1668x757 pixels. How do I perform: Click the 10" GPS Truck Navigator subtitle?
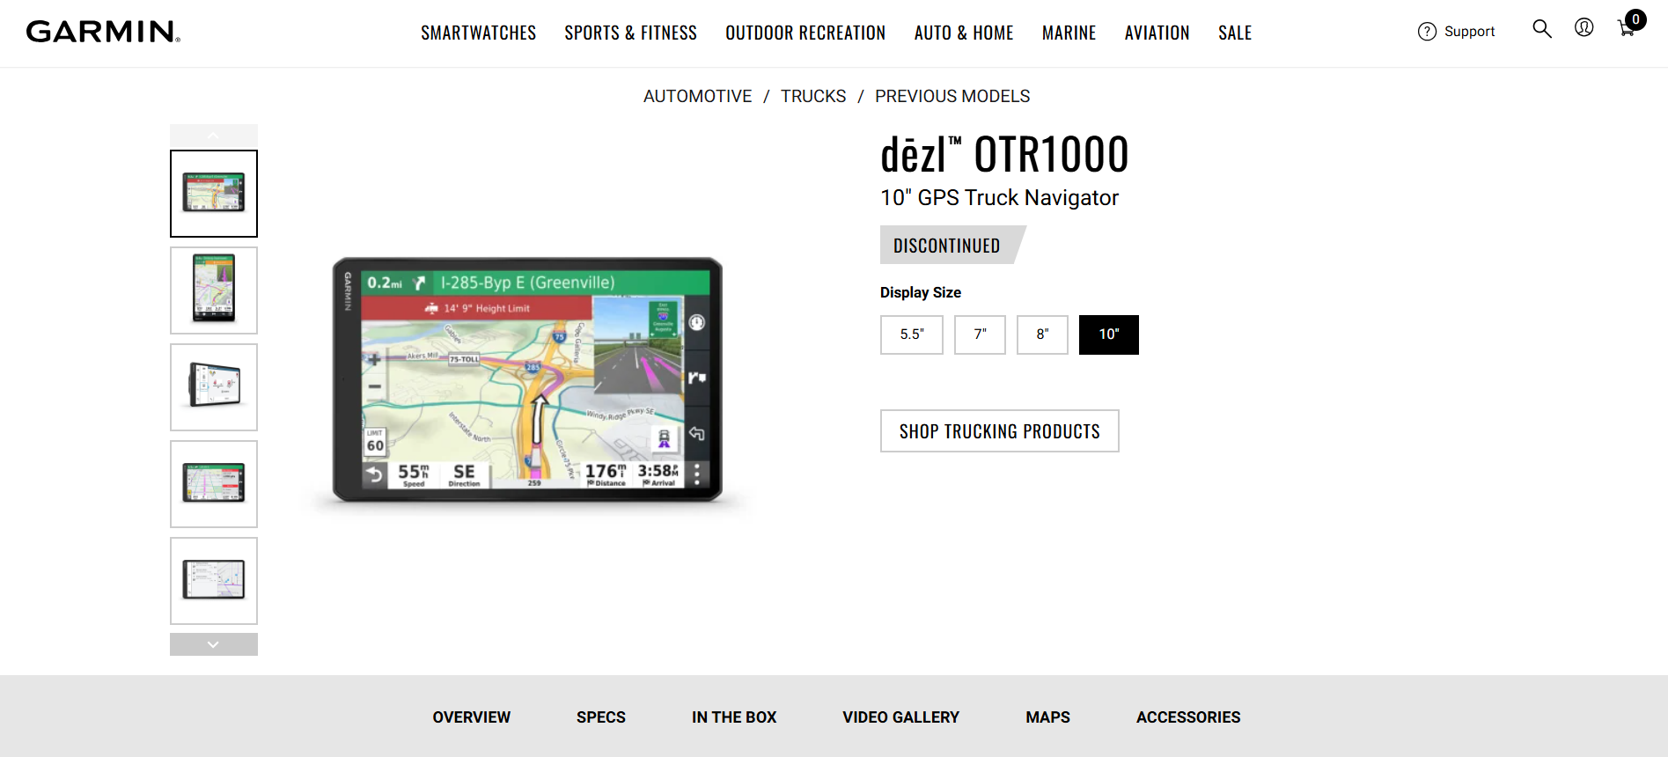point(999,198)
